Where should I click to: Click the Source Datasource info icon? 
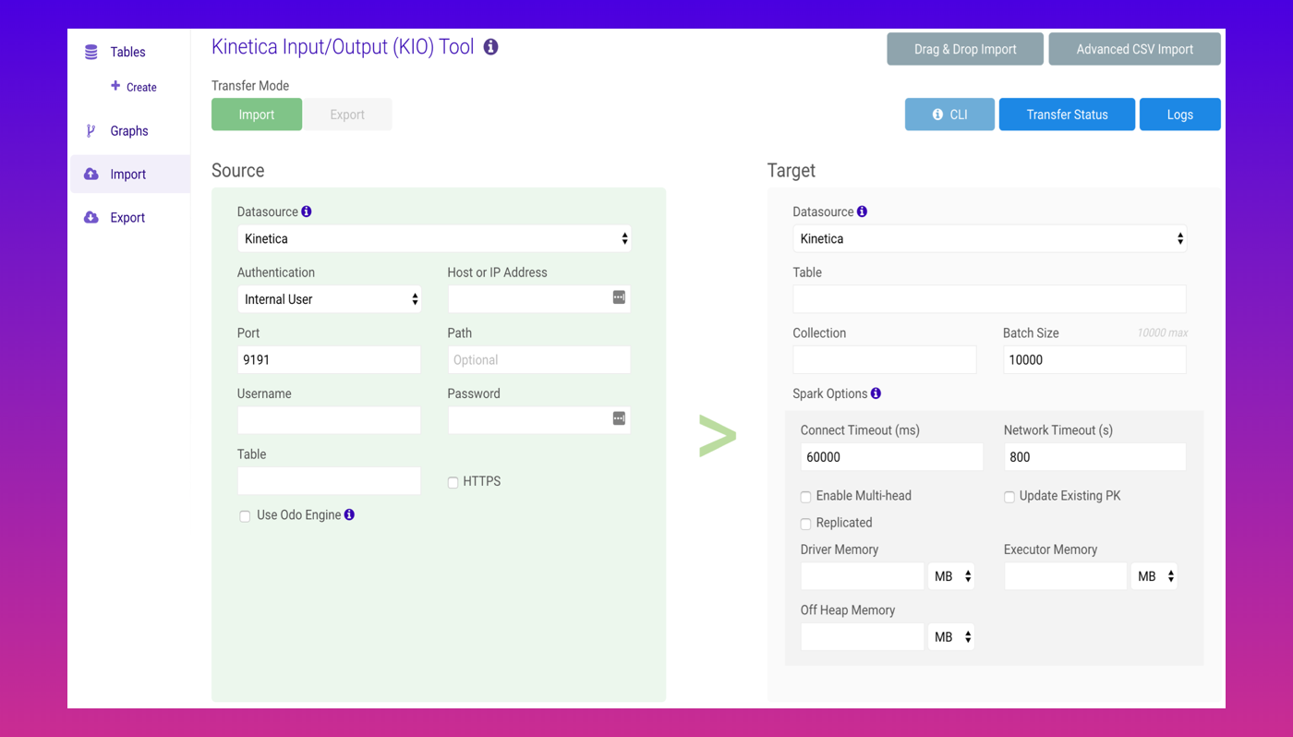tap(307, 211)
